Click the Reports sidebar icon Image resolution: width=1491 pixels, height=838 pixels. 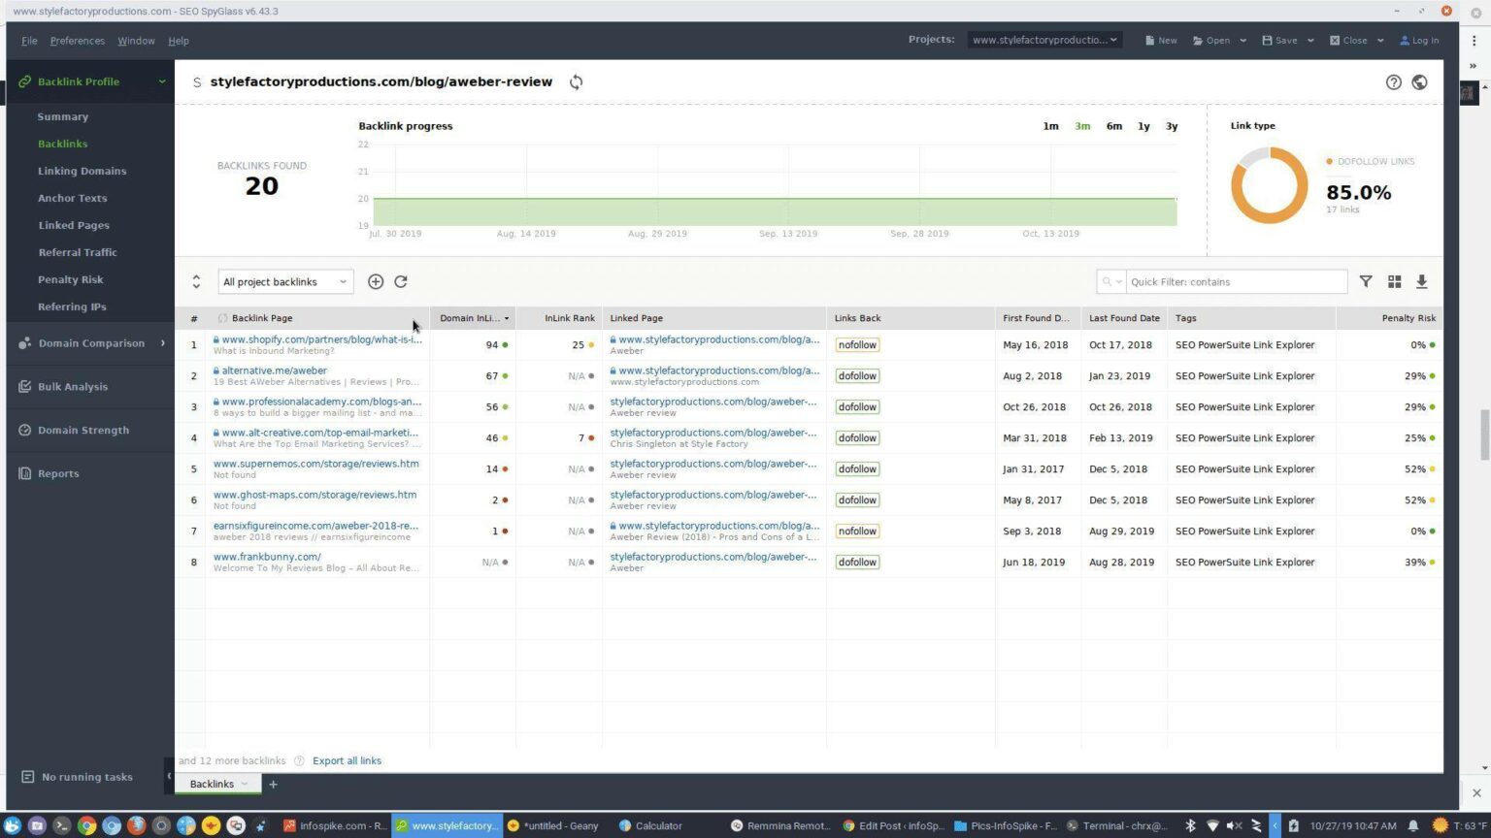tap(24, 473)
